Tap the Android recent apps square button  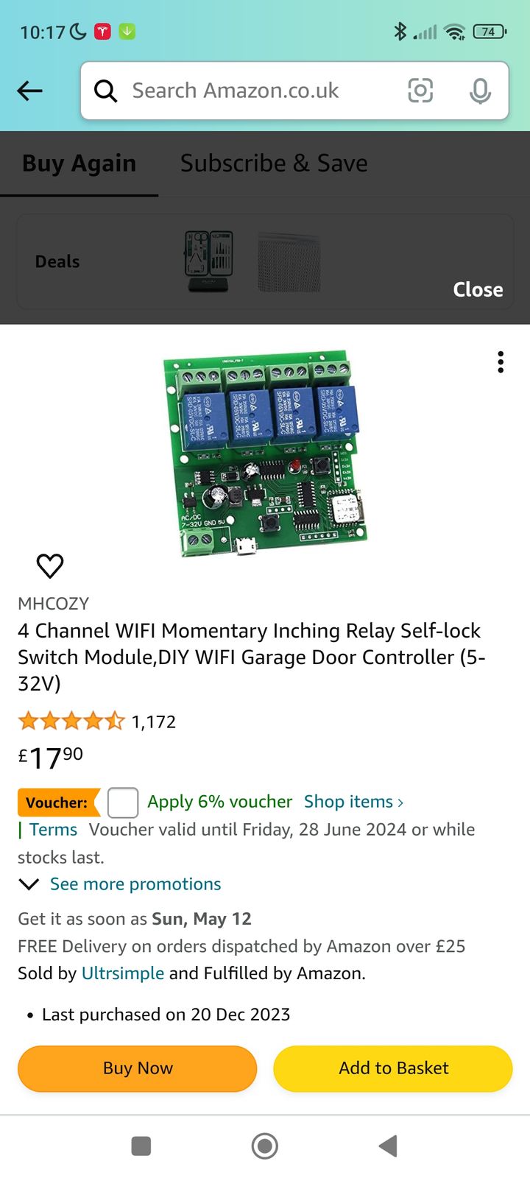(141, 1146)
